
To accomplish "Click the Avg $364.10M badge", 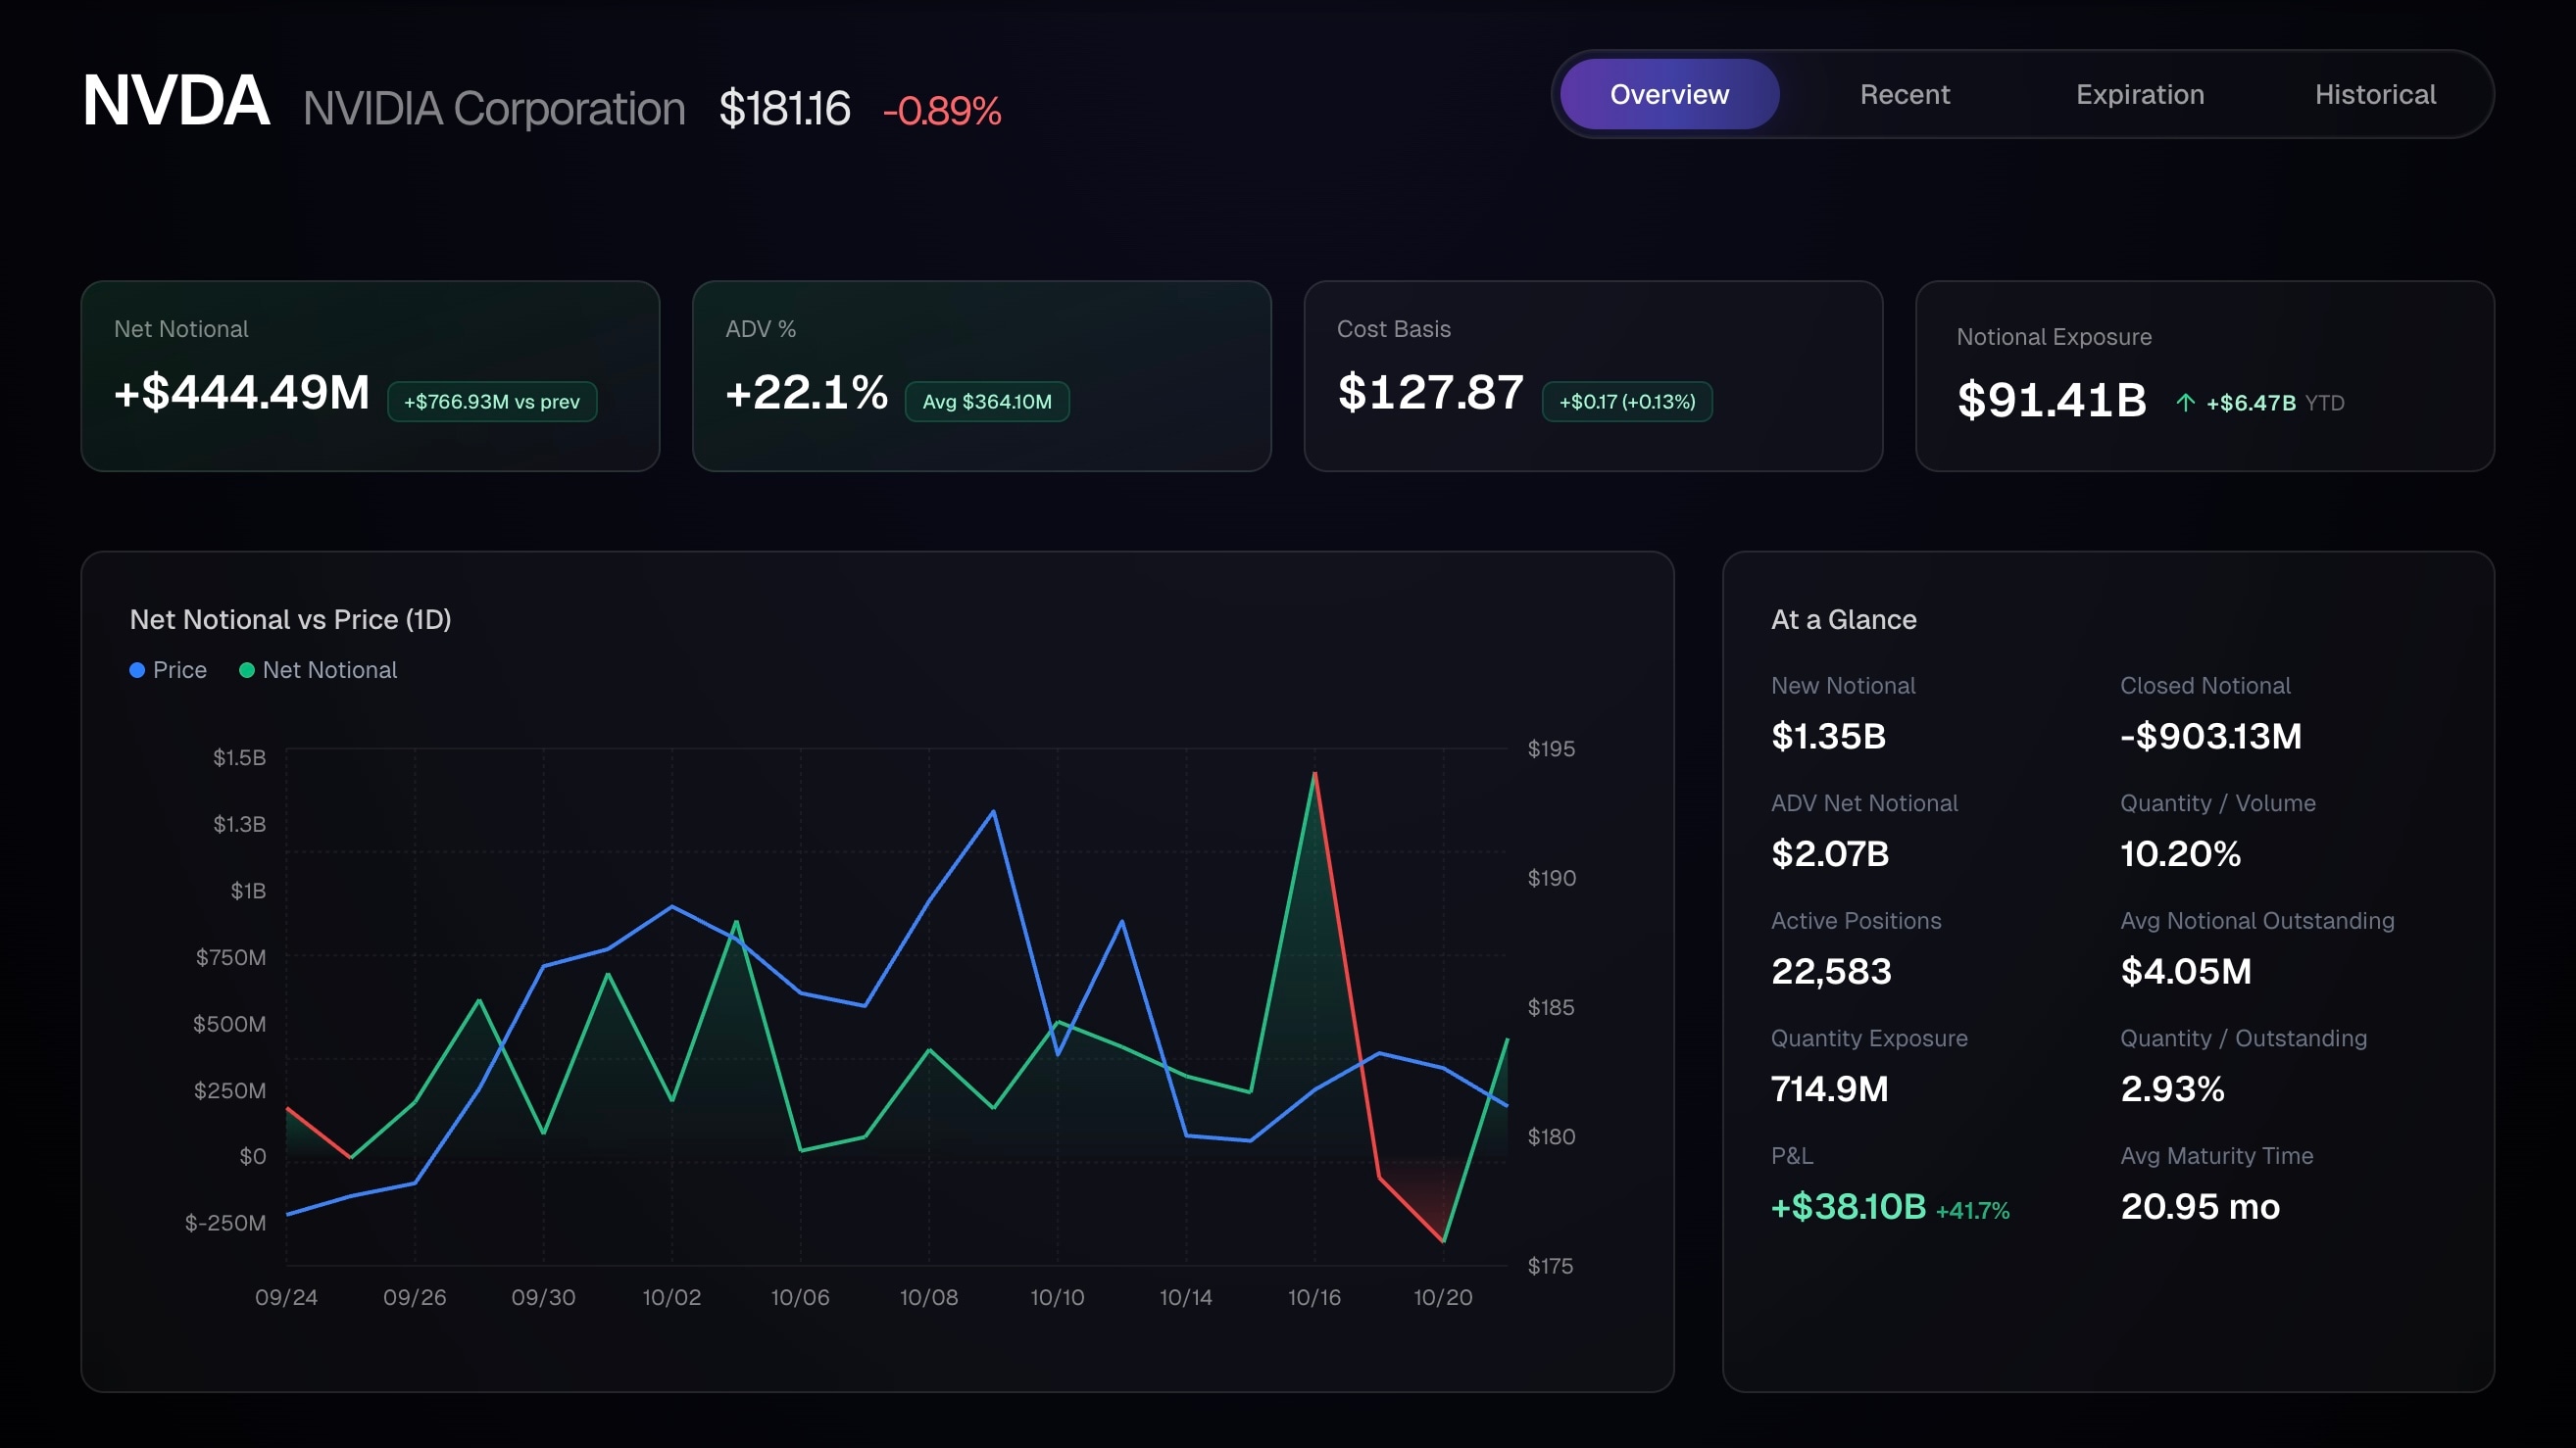I will coord(986,402).
